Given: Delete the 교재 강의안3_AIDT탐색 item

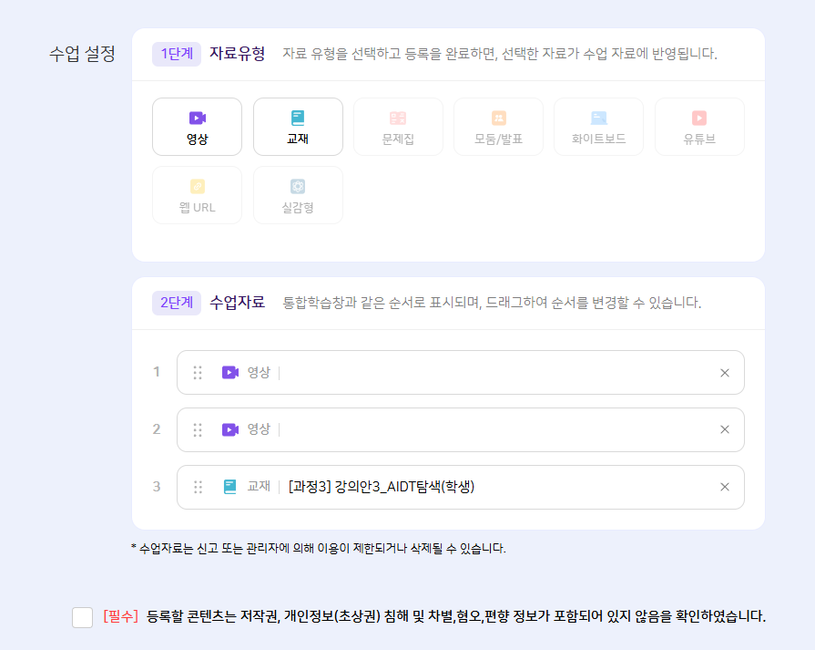Looking at the screenshot, I should [725, 487].
